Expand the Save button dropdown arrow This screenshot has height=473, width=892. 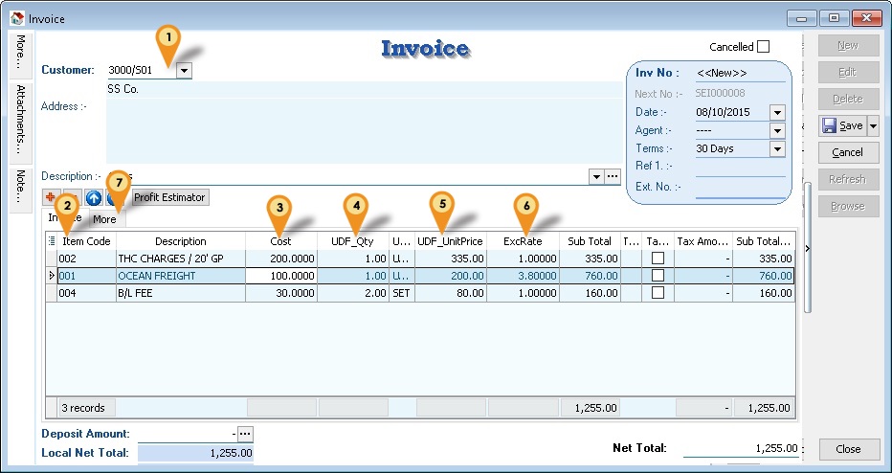[x=872, y=125]
